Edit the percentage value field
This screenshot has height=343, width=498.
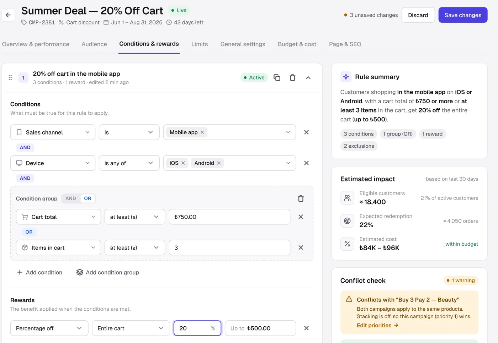(197, 328)
